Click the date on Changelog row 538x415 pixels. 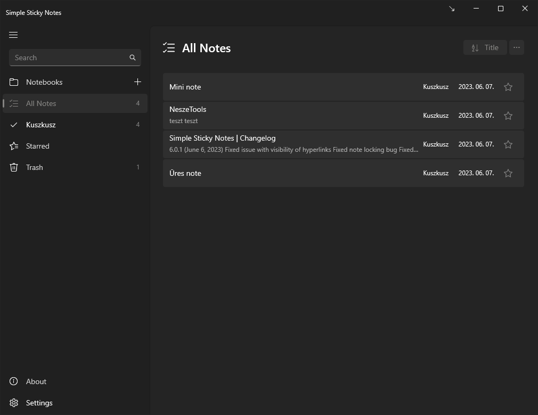coord(476,144)
